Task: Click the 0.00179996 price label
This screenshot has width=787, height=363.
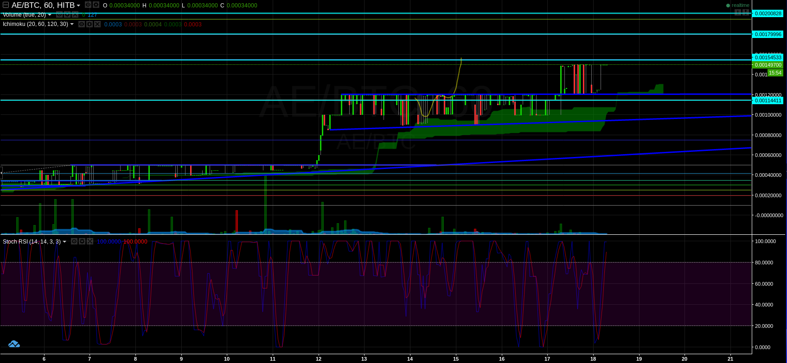Action: coord(768,34)
